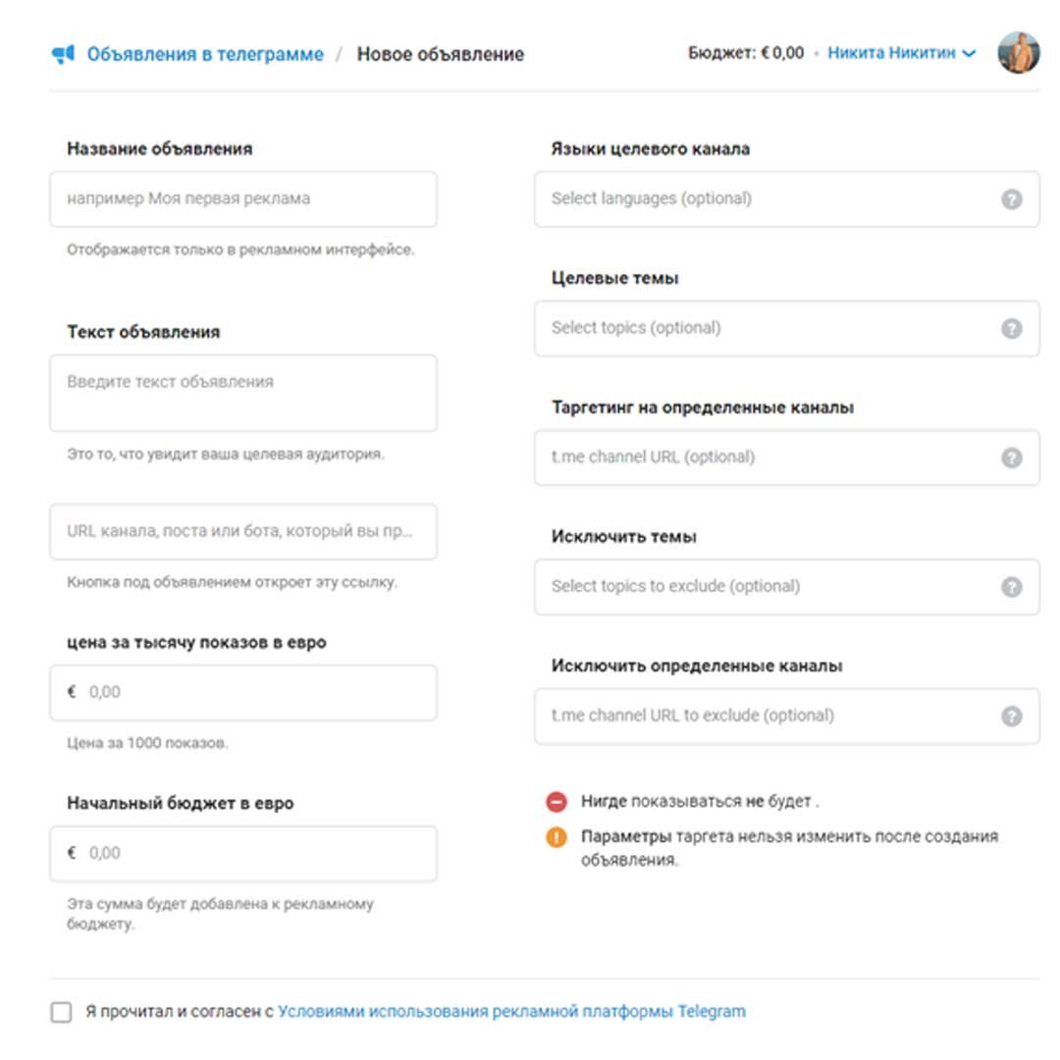Open the Select topics to exclude dropdown

click(766, 587)
